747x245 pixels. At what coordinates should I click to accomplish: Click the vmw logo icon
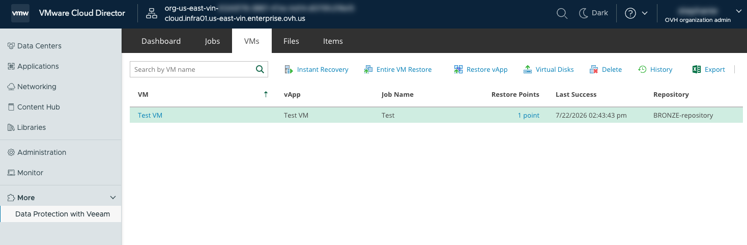point(20,13)
